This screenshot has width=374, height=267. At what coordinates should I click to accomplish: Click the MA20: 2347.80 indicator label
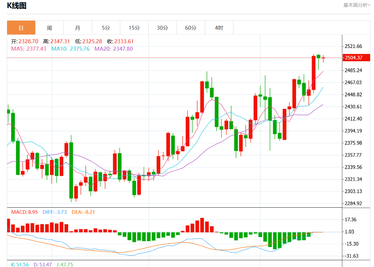coord(113,49)
